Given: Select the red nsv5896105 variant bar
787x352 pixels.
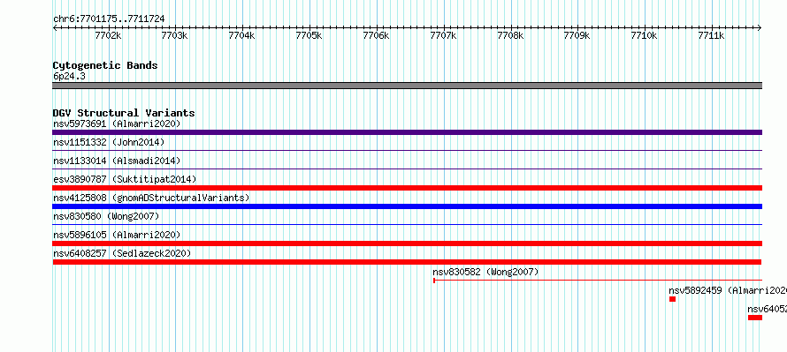Looking at the screenshot, I should pos(407,243).
